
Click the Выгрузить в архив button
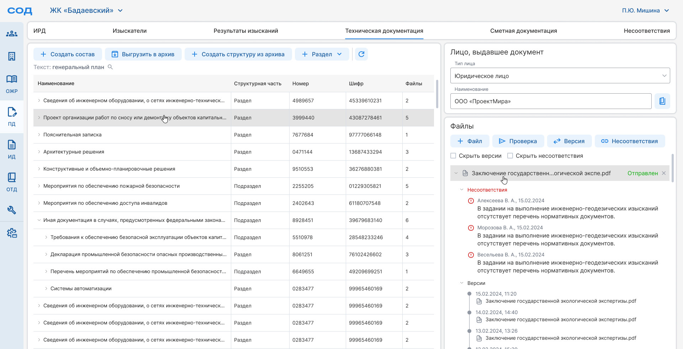(x=143, y=54)
